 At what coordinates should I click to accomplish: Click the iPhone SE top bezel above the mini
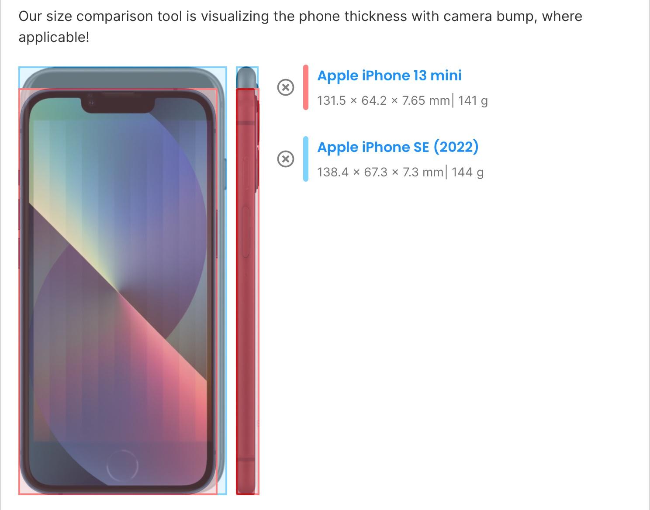click(x=122, y=78)
